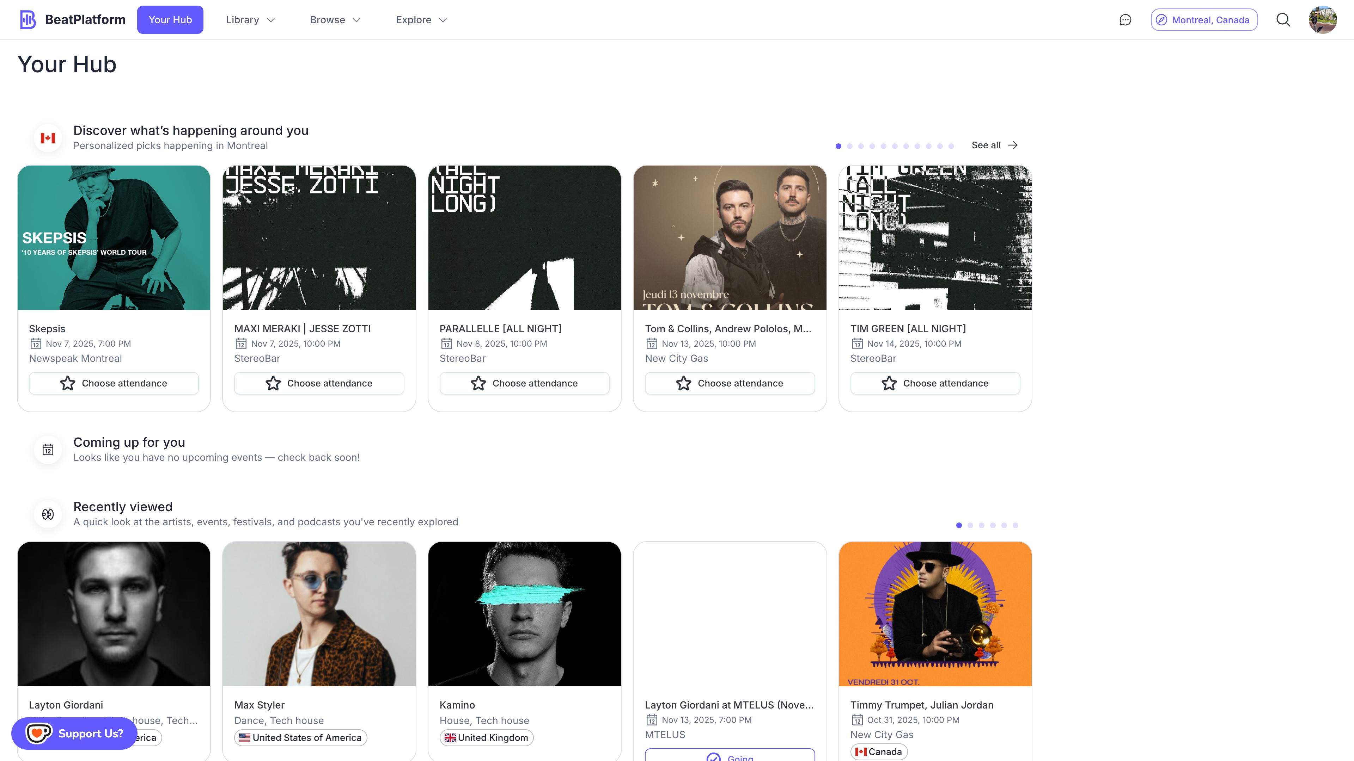Star the Skepsis event via Choose attendance
This screenshot has width=1354, height=761.
114,383
